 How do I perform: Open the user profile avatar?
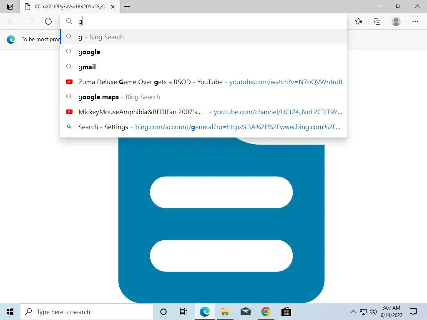pyautogui.click(x=396, y=21)
